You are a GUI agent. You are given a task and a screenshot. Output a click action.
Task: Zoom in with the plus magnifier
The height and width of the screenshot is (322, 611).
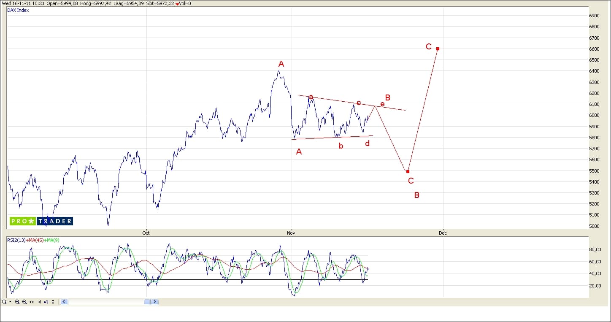click(17, 302)
